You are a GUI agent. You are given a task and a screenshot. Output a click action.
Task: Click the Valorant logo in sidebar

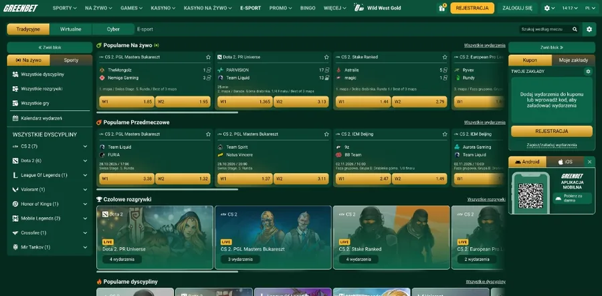point(15,189)
